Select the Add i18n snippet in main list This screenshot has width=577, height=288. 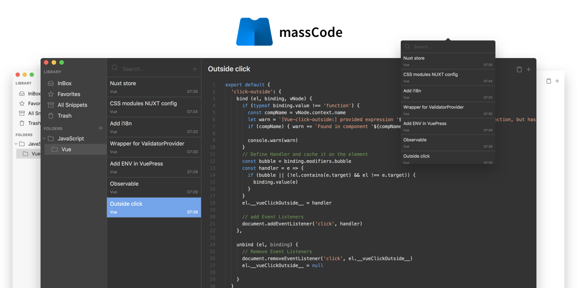[154, 127]
